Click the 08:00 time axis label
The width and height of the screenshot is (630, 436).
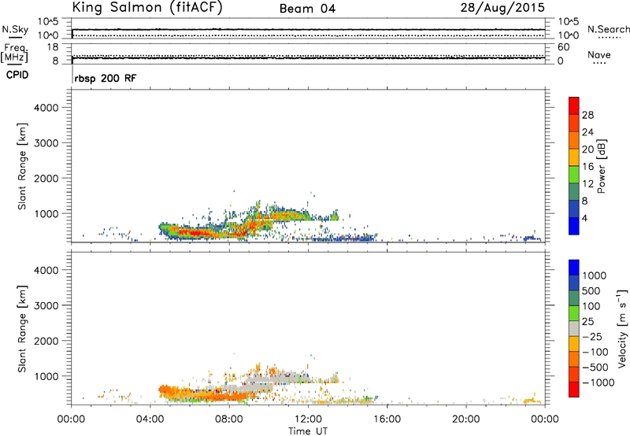(229, 419)
